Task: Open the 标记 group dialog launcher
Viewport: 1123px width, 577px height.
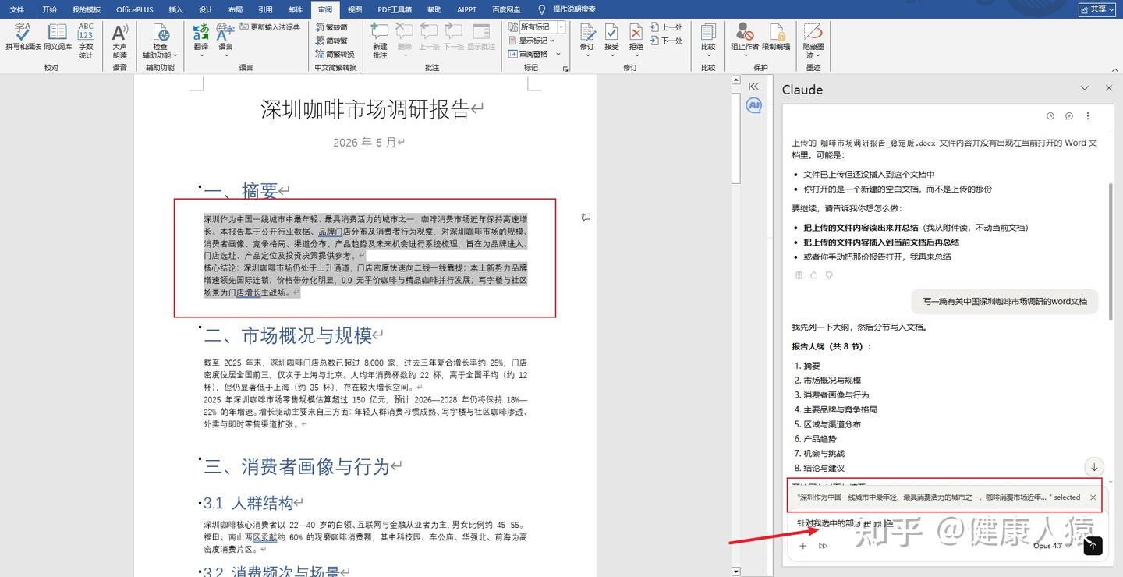Action: click(x=565, y=69)
